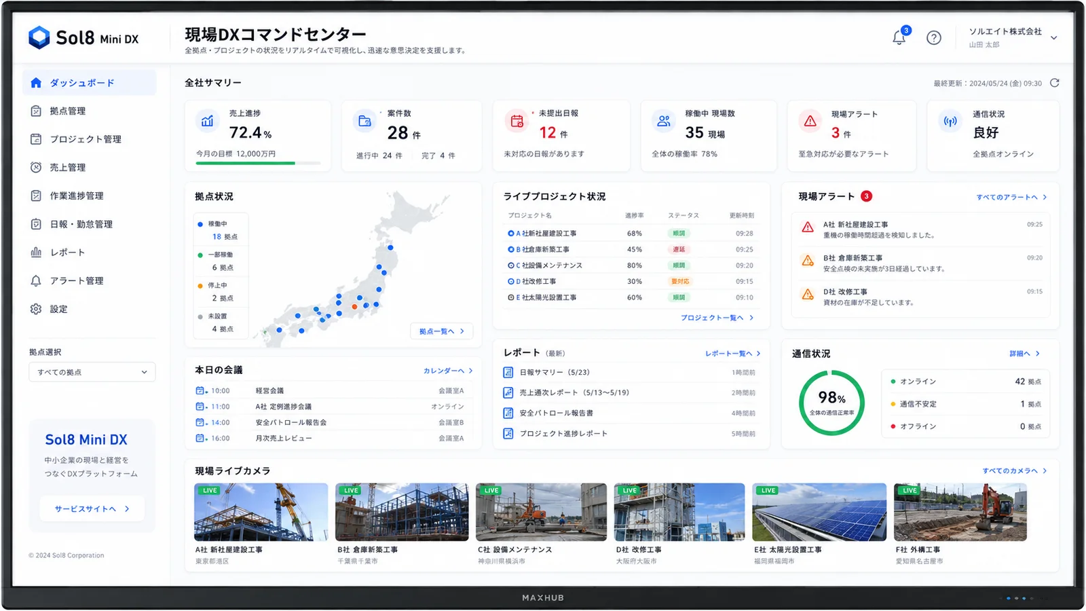Click the 日報サマリー report icon

click(x=508, y=372)
